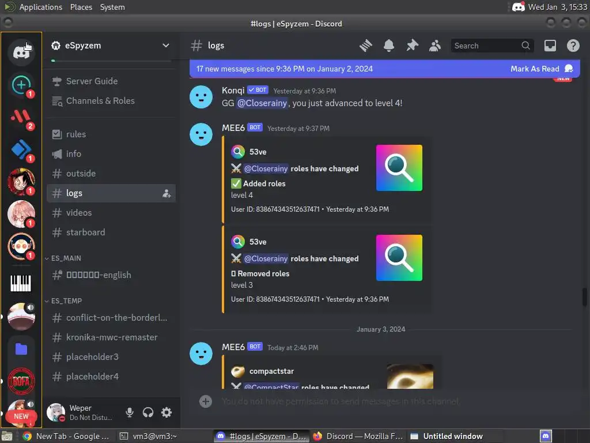Open the placeholder3 channel

click(111, 356)
